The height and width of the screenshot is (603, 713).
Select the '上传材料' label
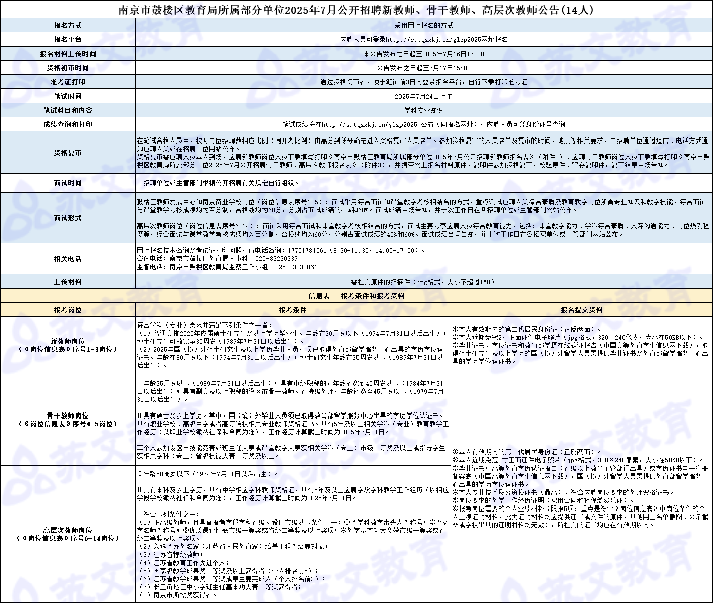(x=68, y=282)
